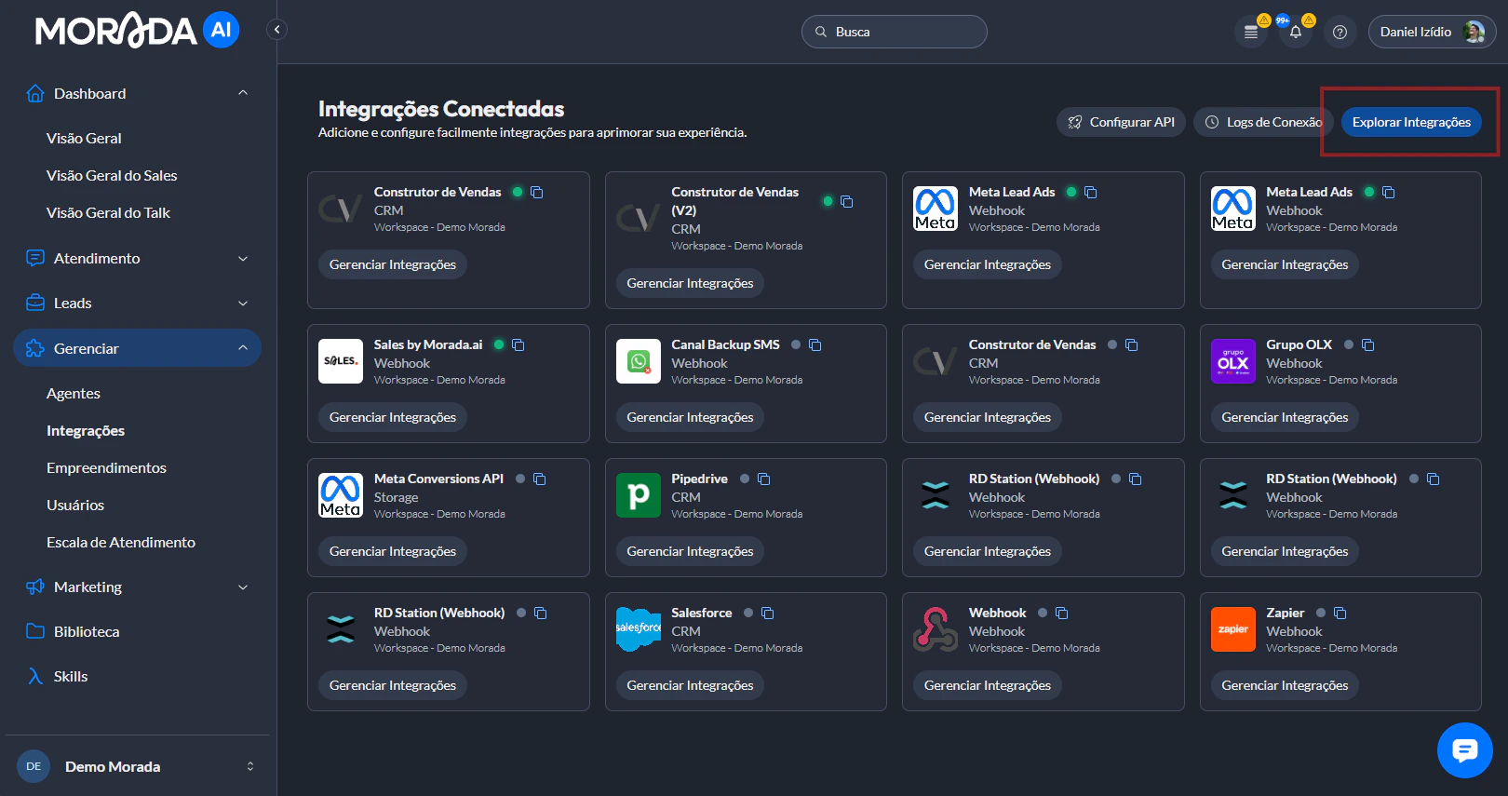Manage integrations for Grupo OLX
The image size is (1508, 796).
pos(1285,417)
